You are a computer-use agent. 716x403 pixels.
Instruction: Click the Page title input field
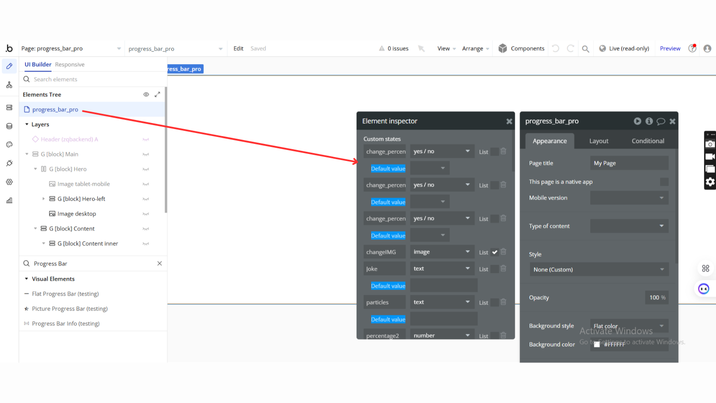click(x=629, y=163)
